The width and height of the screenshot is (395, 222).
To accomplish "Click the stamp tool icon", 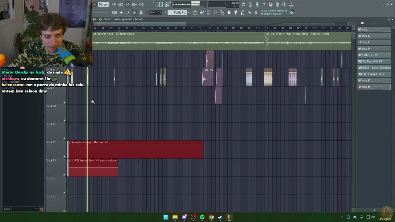I will coord(141,12).
